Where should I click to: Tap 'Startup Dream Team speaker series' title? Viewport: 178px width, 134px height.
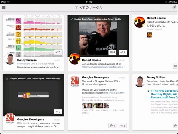[x=98, y=19]
